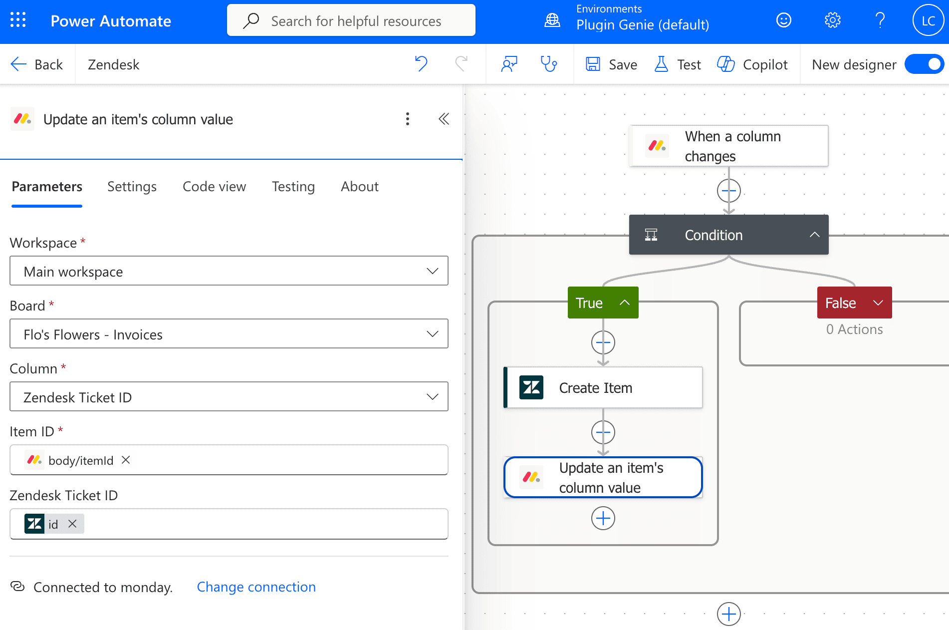Open the action's three-dot more menu
This screenshot has height=630, width=949.
408,119
